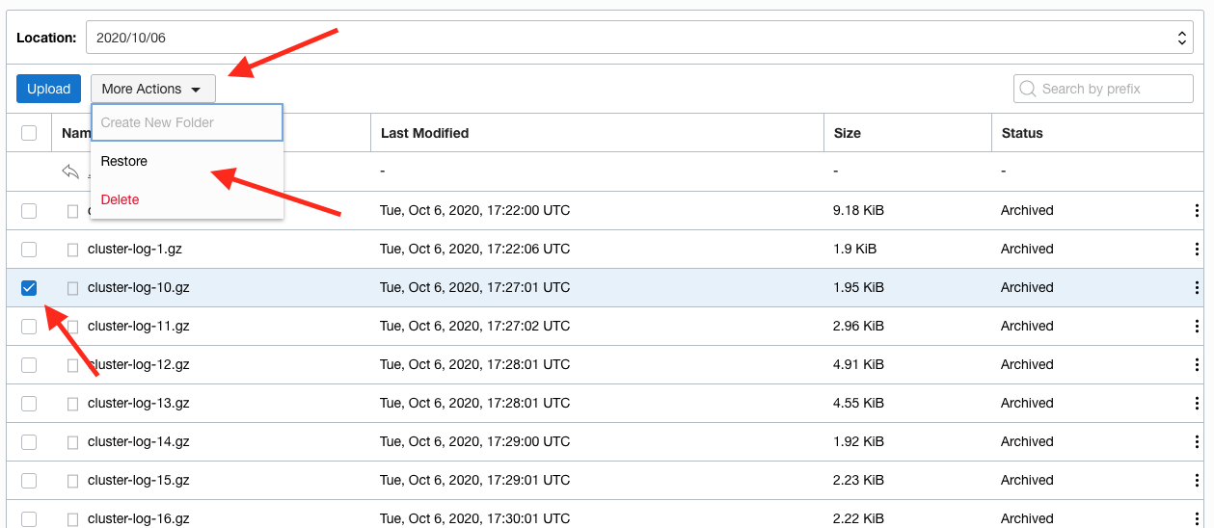
Task: Click the magnifier icon in search box
Action: pyautogui.click(x=1028, y=89)
